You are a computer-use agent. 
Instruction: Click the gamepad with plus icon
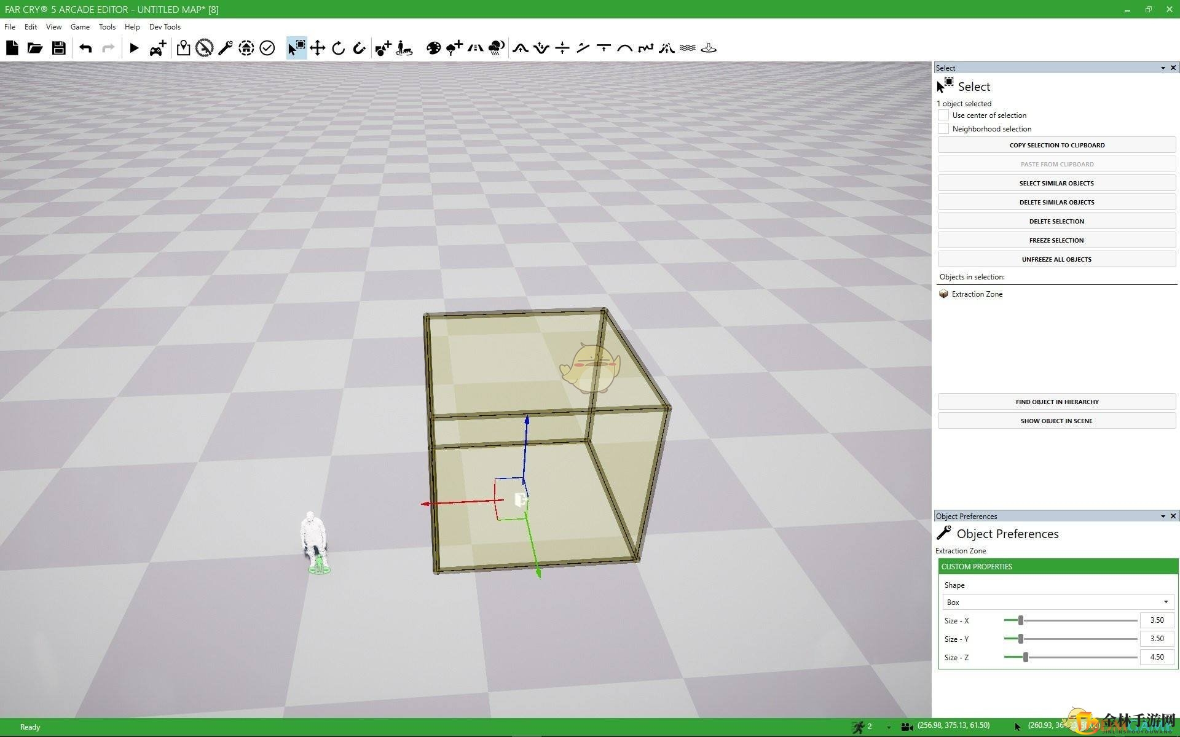(158, 48)
